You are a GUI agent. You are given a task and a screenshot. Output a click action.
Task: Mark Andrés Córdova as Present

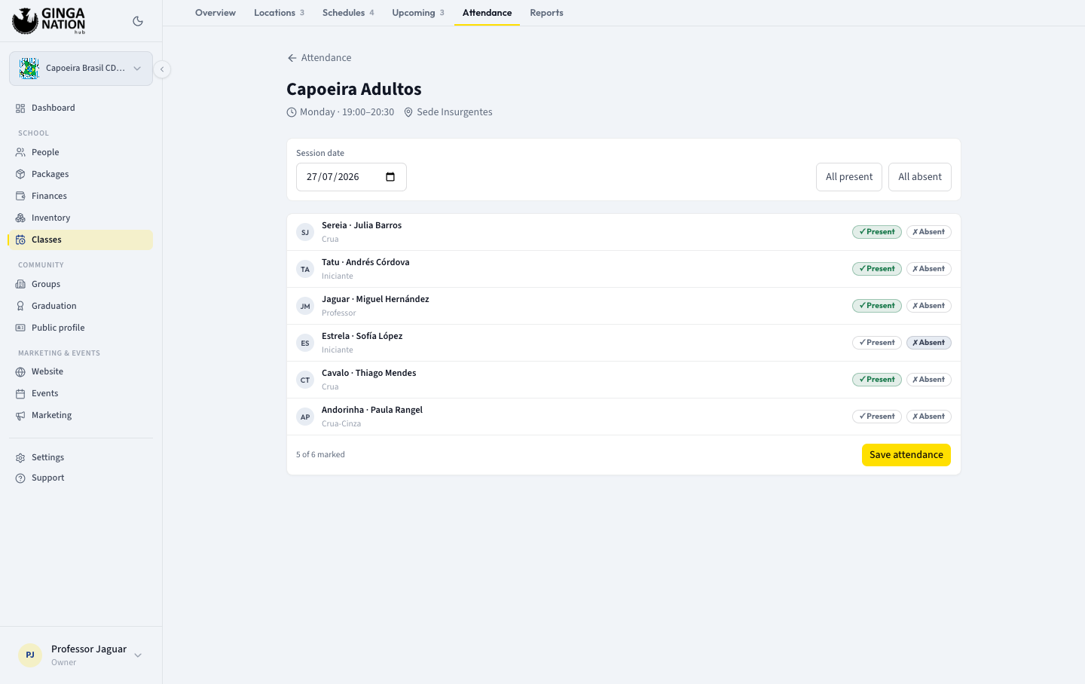pos(877,269)
